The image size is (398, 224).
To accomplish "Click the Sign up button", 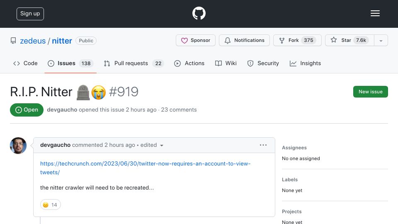I will [30, 14].
